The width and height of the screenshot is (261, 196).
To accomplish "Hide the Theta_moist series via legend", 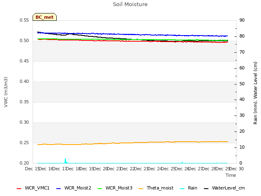I will (156, 188).
